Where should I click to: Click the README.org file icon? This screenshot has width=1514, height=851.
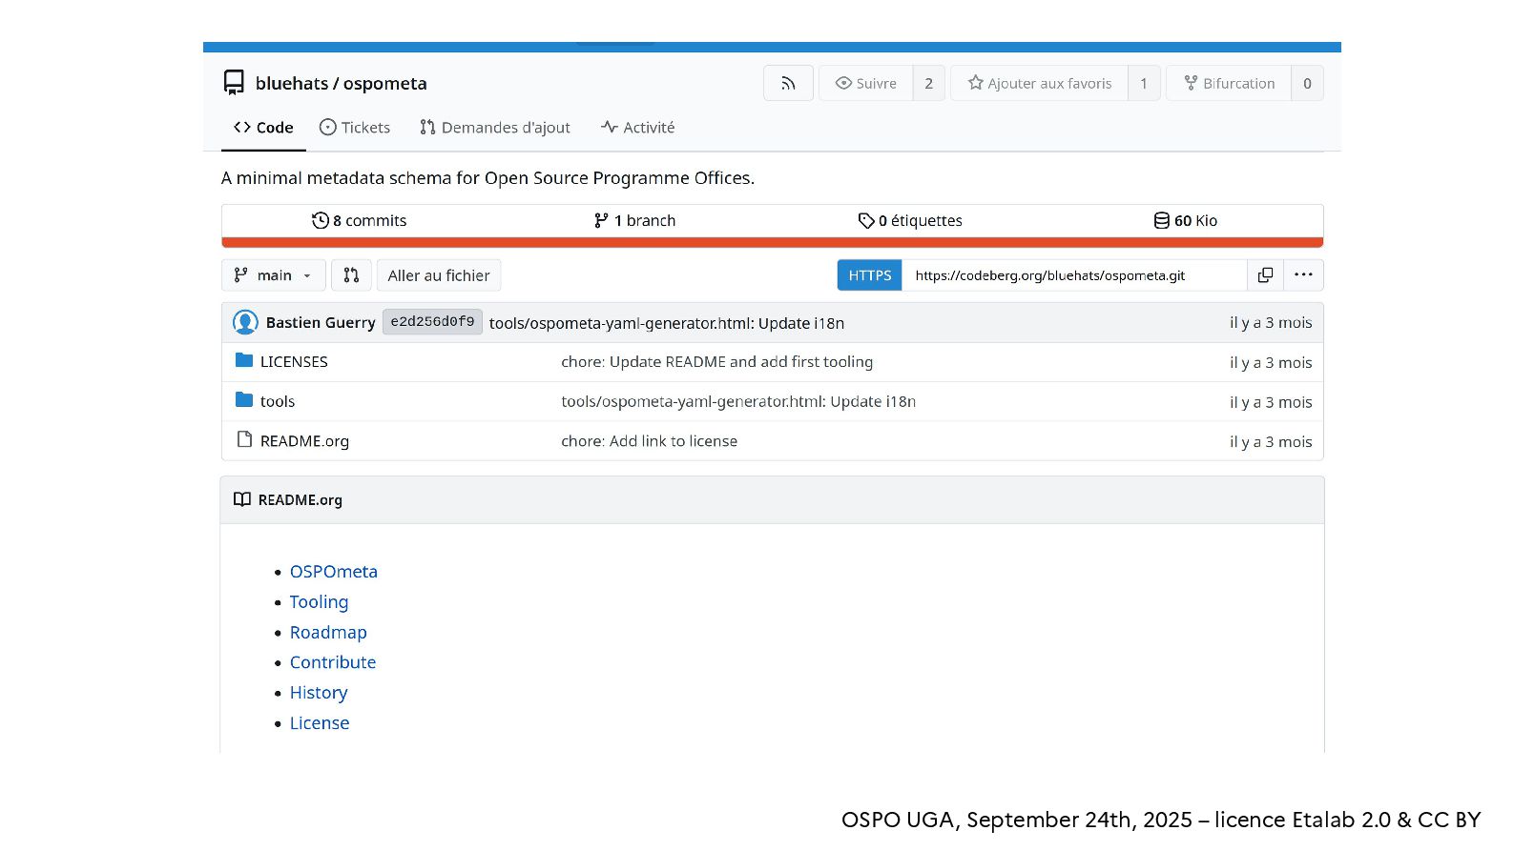[244, 439]
